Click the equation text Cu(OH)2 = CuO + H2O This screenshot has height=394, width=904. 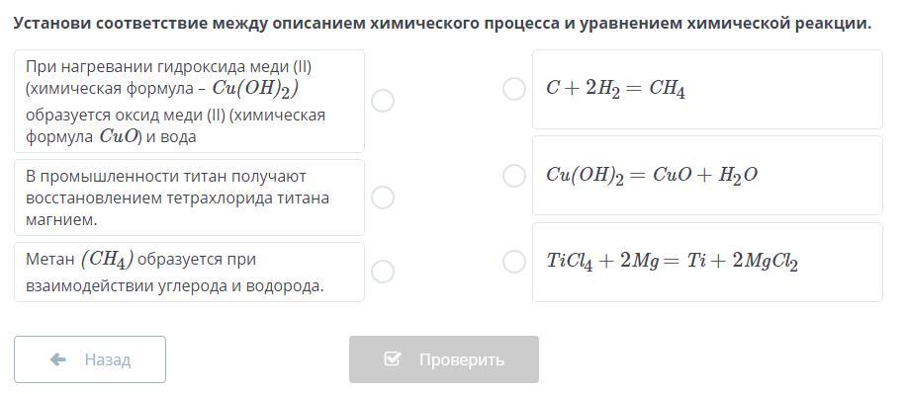[652, 176]
